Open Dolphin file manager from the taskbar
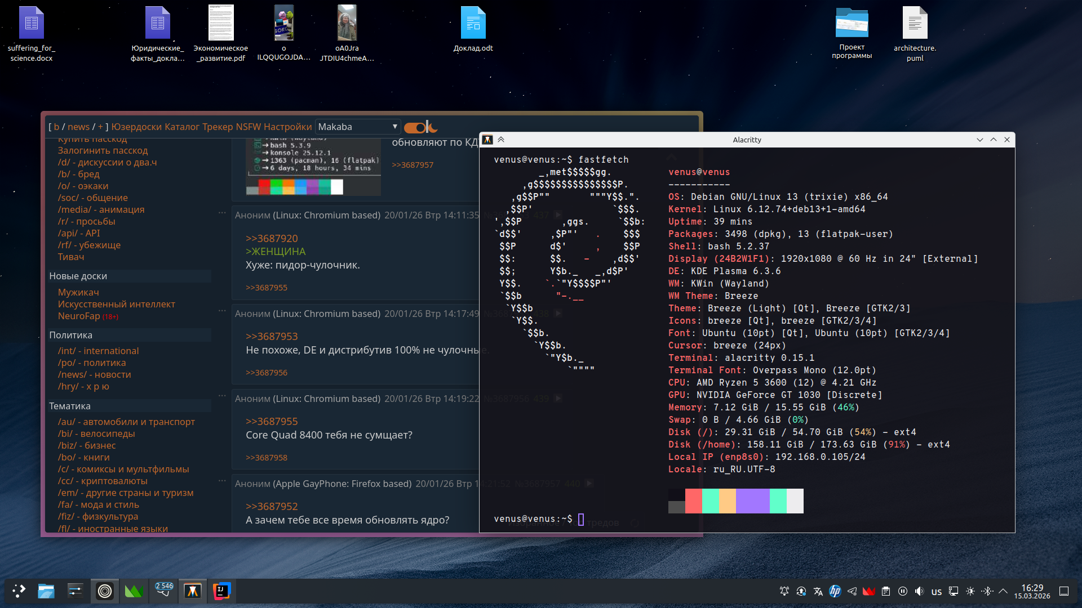 coord(46,591)
